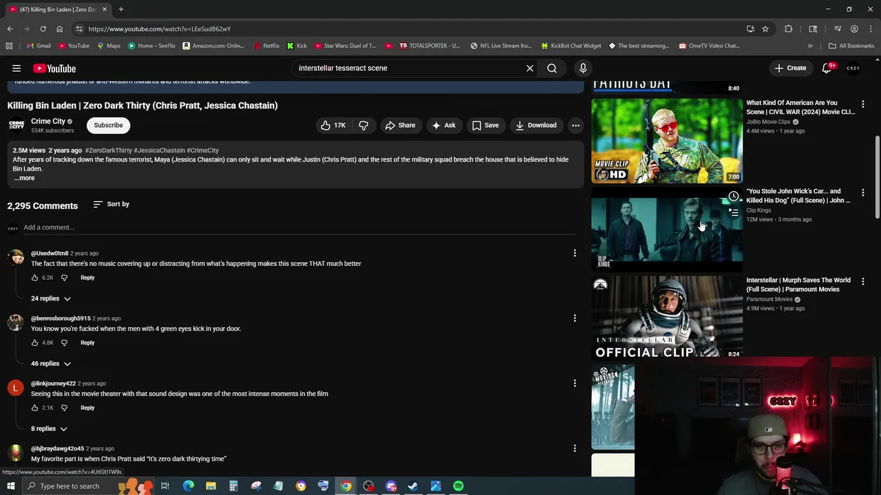
Task: Dislike the @benrosborough5915 comment
Action: [64, 342]
